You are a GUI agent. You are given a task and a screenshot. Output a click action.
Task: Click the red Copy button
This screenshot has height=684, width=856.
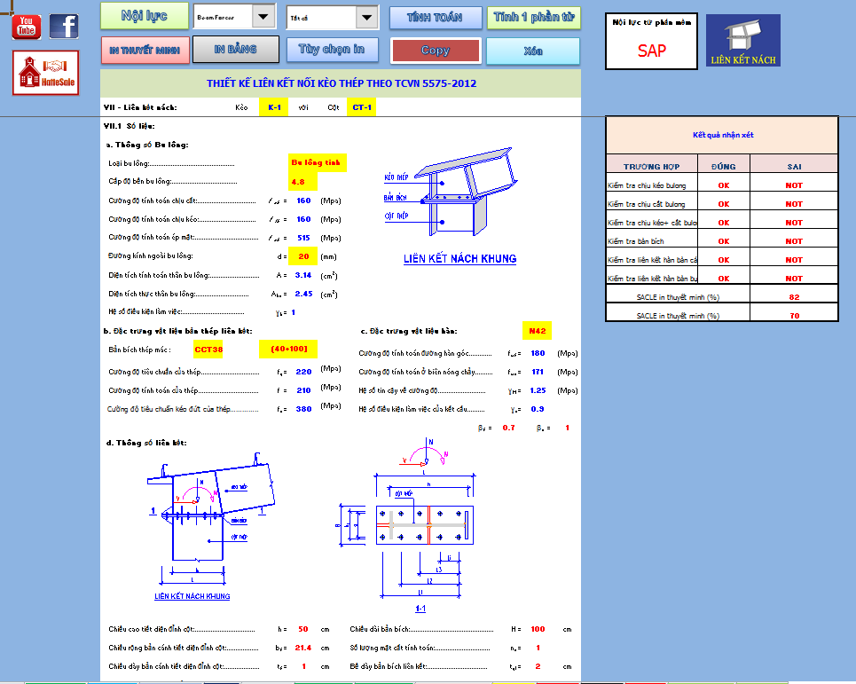(x=436, y=51)
